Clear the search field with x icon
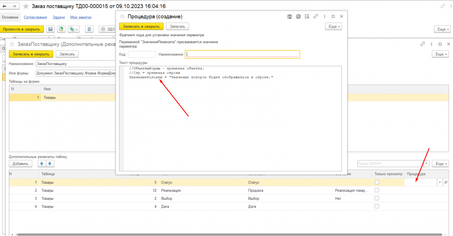This screenshot has height=236, width=453. click(426, 164)
